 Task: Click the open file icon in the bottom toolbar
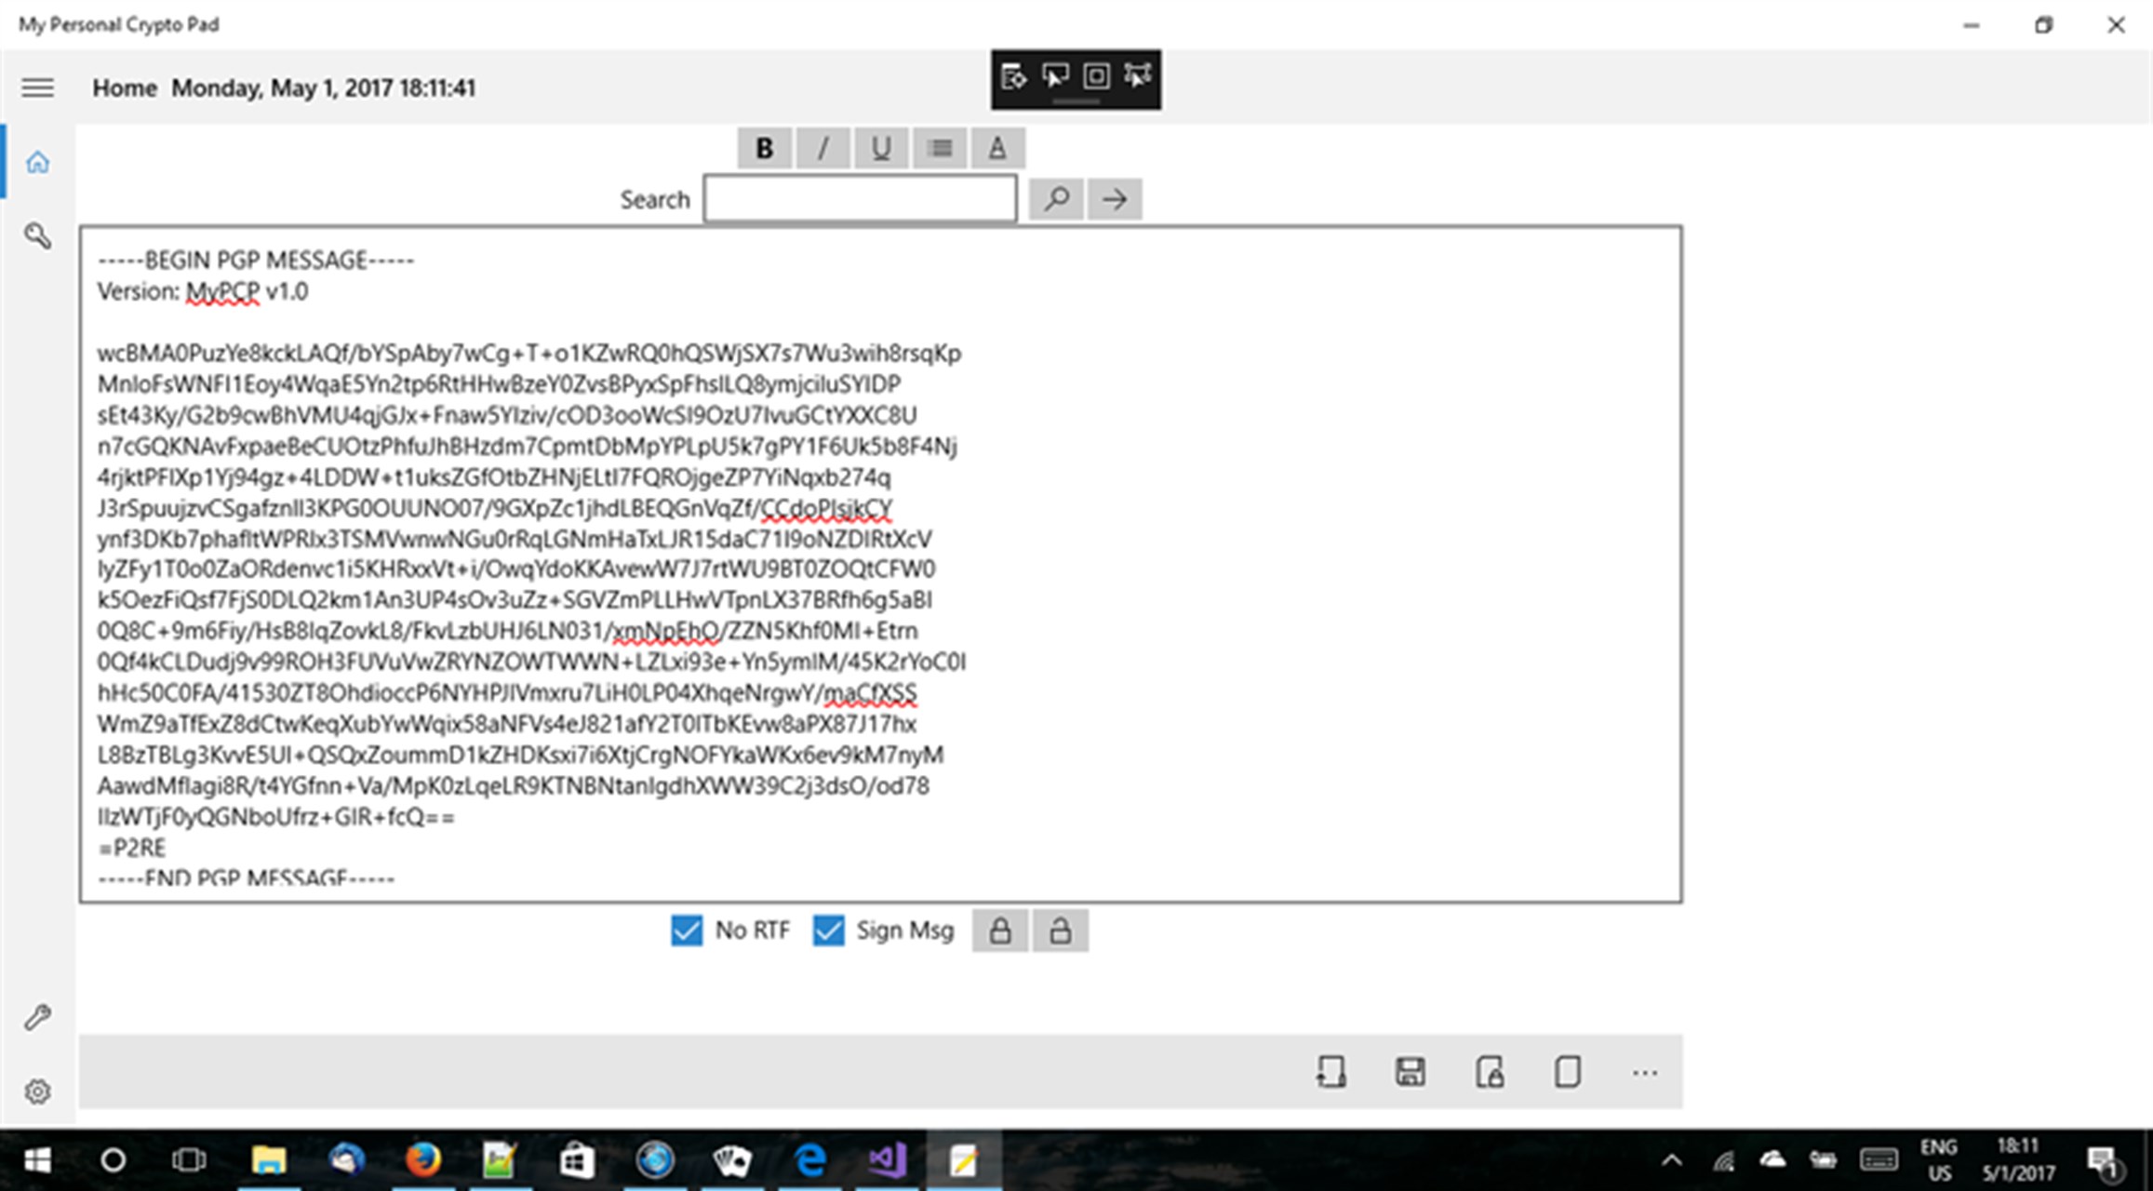tap(1331, 1072)
